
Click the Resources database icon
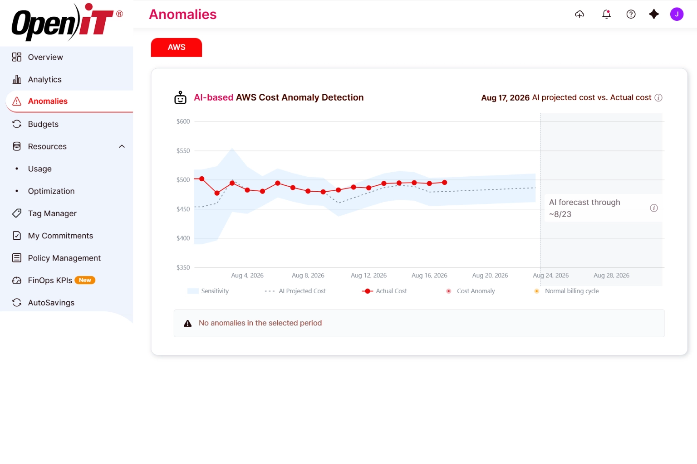pos(17,146)
